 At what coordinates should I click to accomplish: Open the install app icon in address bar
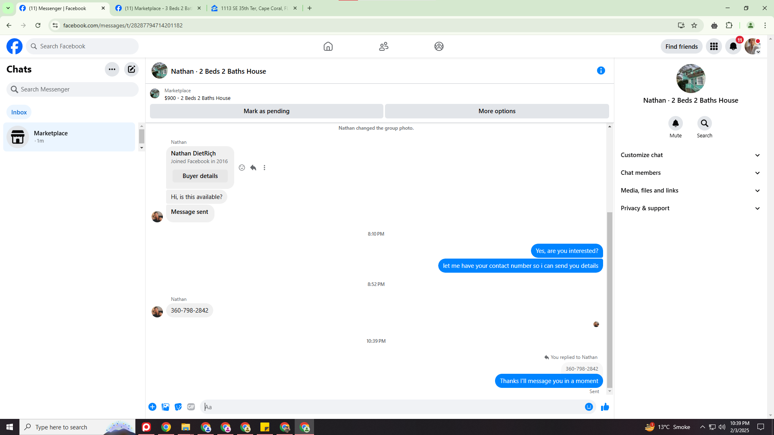[681, 25]
